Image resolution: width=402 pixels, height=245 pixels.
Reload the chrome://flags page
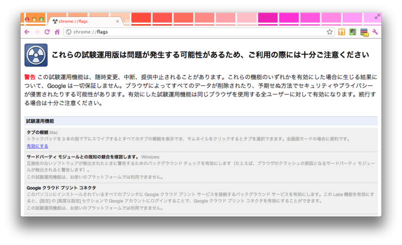pyautogui.click(x=47, y=32)
